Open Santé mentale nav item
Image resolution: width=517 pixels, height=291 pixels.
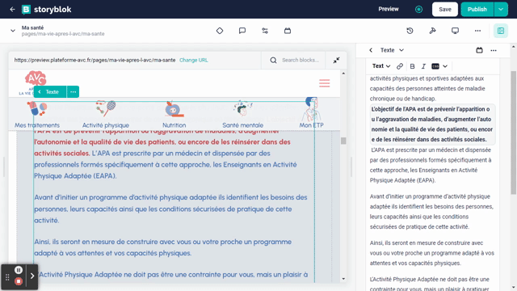(242, 115)
